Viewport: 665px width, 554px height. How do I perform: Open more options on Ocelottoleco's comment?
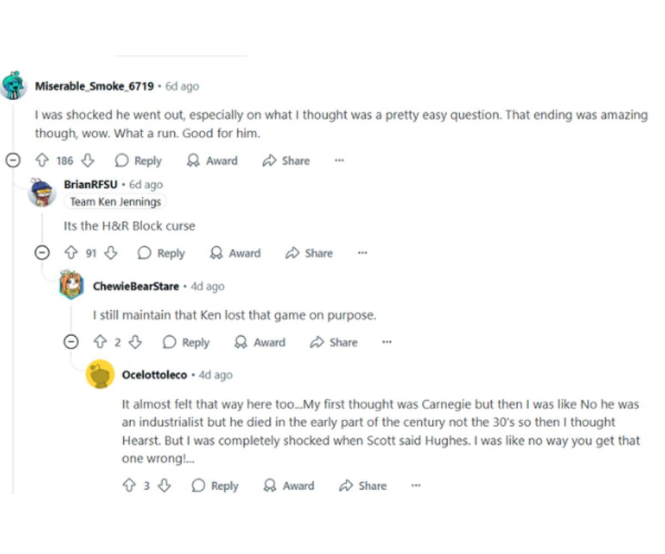(416, 486)
